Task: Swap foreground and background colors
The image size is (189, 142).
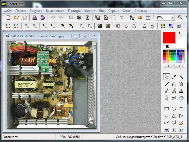Action: [x=180, y=34]
